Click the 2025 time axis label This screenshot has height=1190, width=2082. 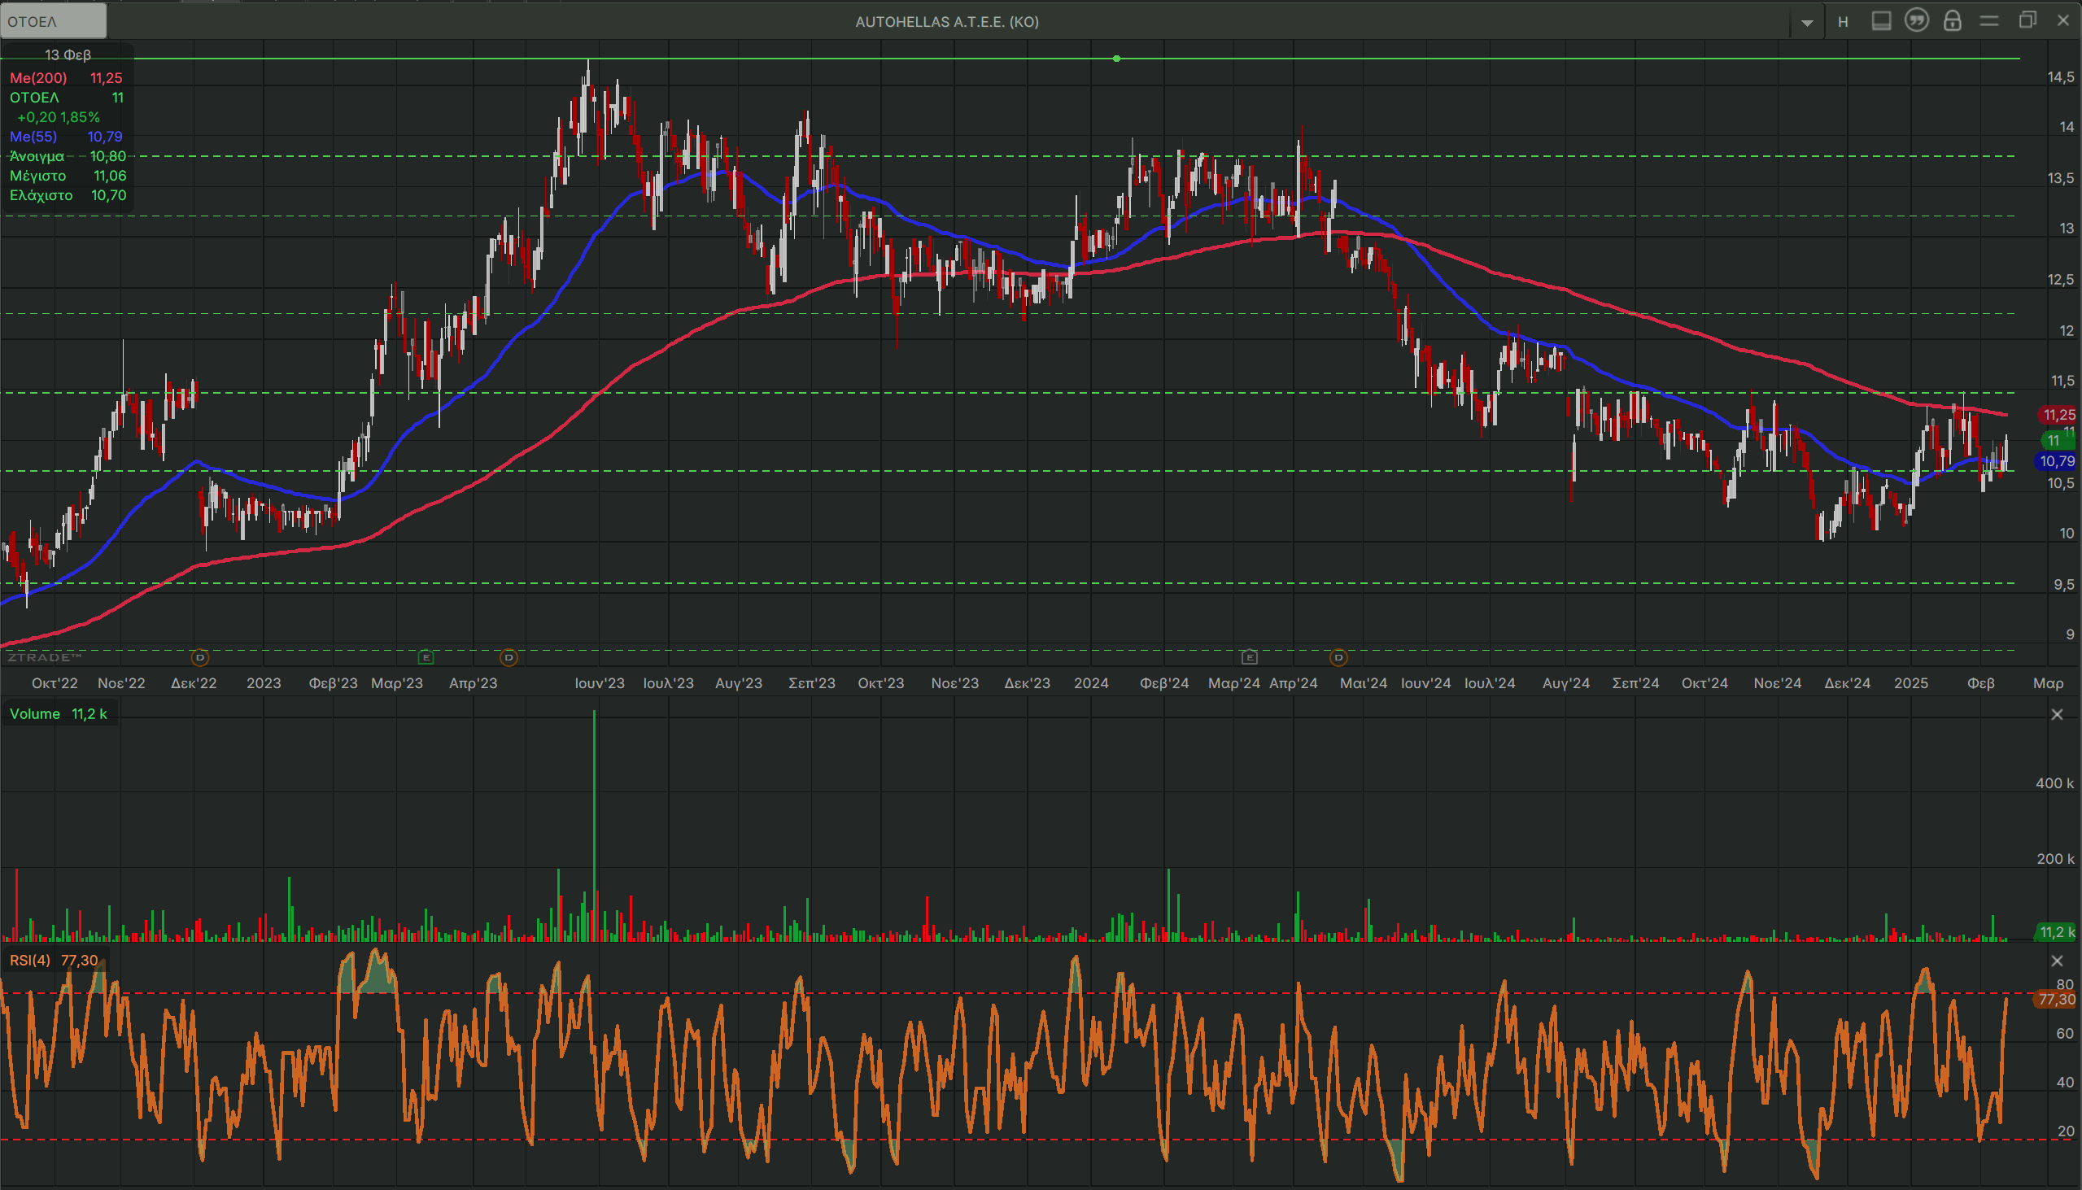click(x=1910, y=683)
